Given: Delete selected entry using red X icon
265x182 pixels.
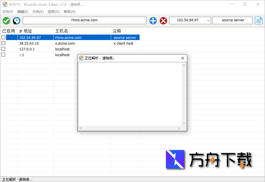Looking at the screenshot, I should click(163, 20).
